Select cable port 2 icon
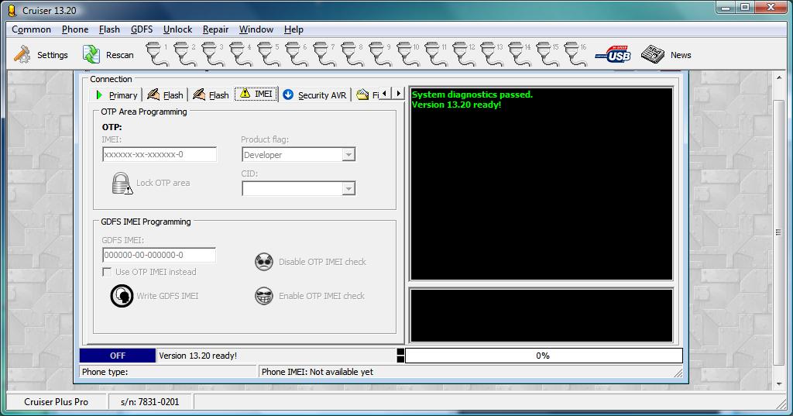Screen dimensions: 793x416 coord(184,54)
